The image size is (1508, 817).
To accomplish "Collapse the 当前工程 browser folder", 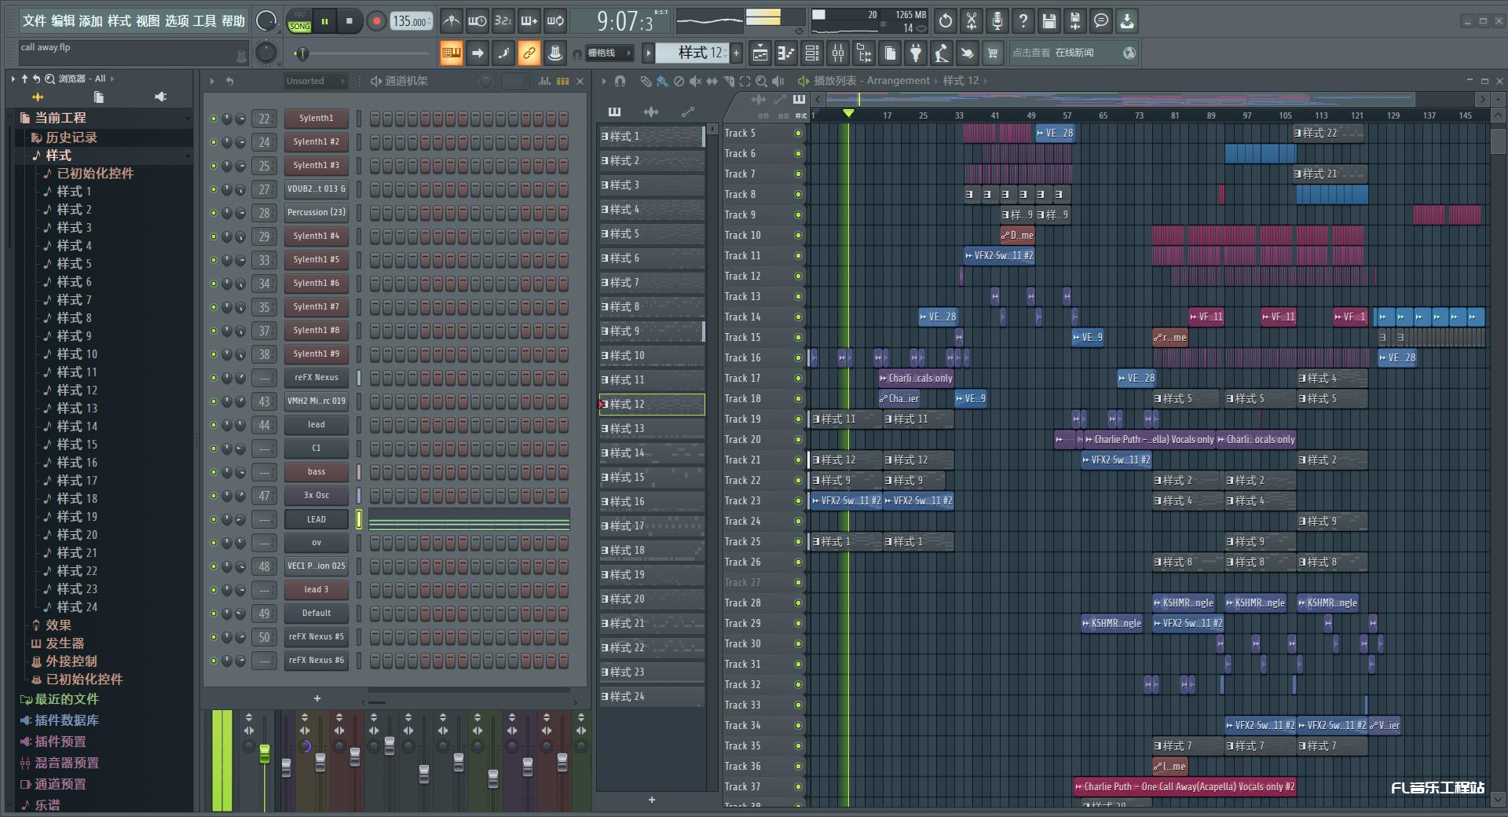I will pos(104,118).
